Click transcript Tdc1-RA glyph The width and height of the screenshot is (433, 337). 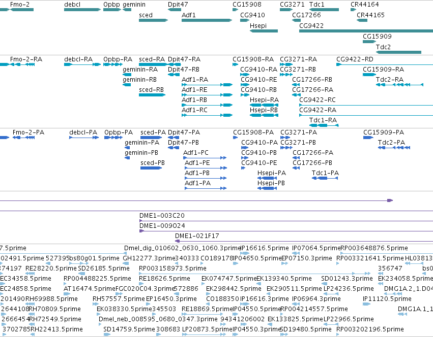coord(324,125)
